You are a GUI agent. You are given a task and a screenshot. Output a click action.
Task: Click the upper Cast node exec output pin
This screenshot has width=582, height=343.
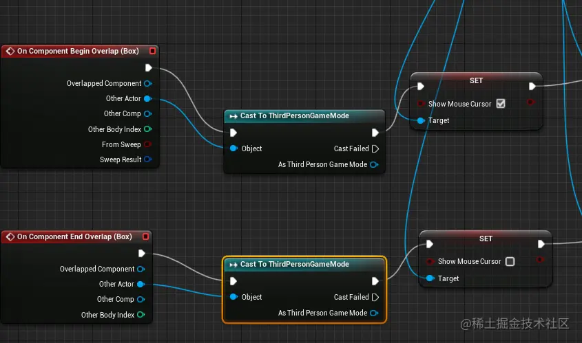click(375, 133)
